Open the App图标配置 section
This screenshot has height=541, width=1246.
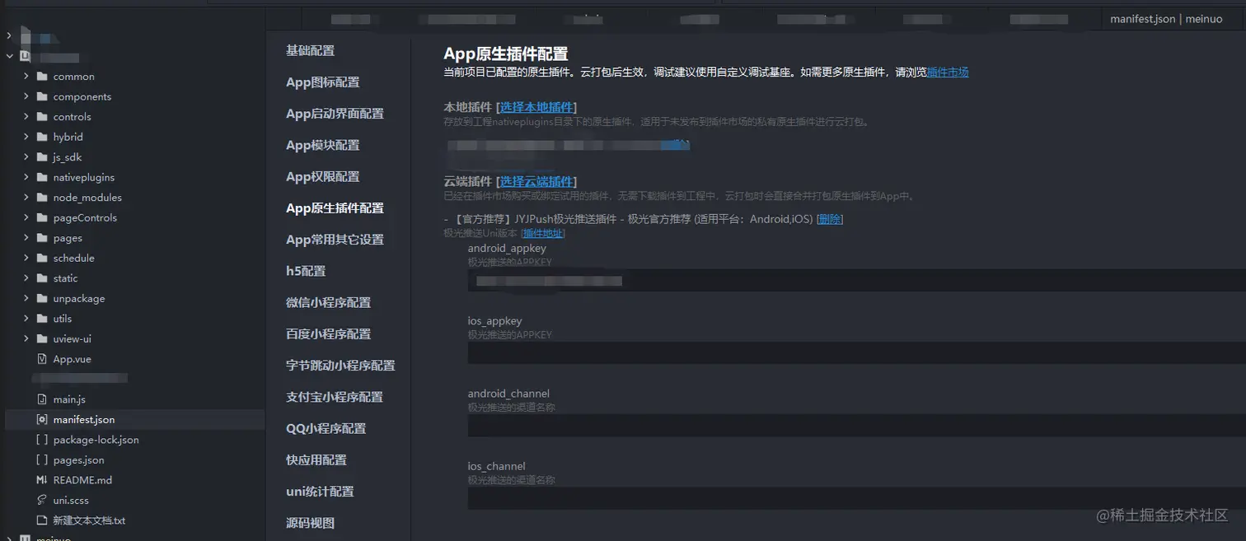(323, 82)
